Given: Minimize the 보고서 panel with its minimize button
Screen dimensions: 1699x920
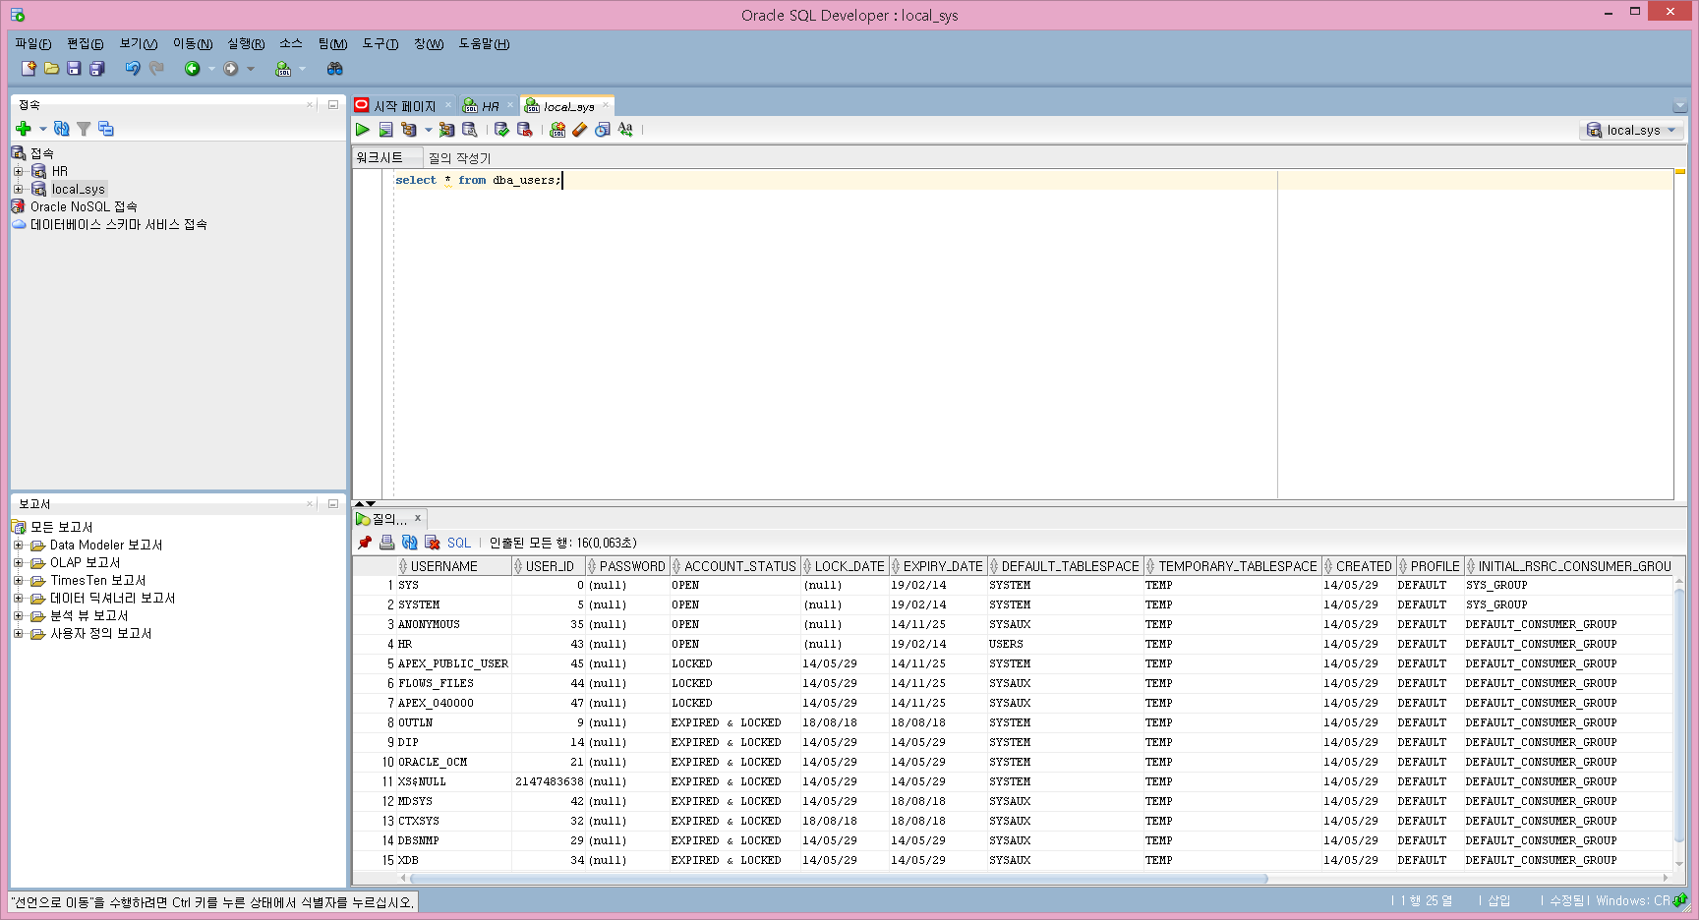Looking at the screenshot, I should click(x=333, y=503).
